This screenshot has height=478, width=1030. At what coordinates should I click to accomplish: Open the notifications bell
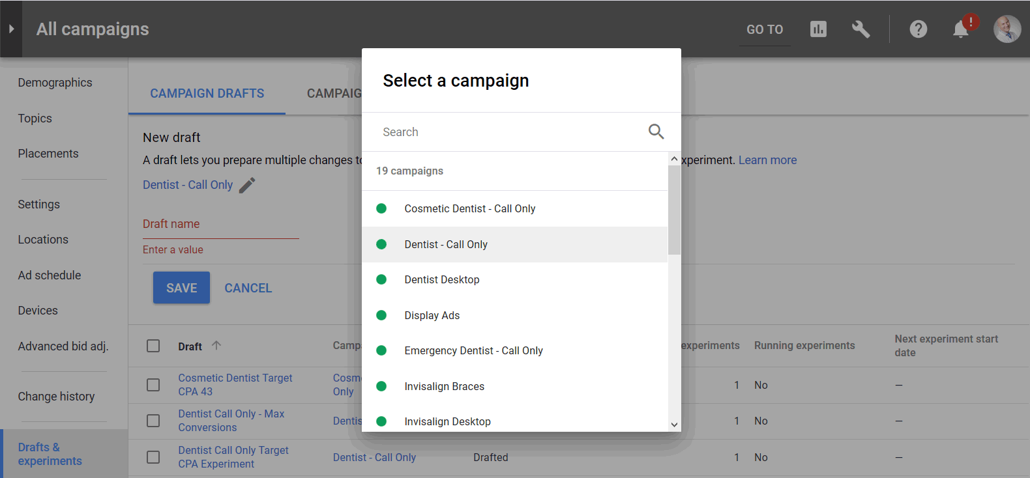pyautogui.click(x=960, y=30)
